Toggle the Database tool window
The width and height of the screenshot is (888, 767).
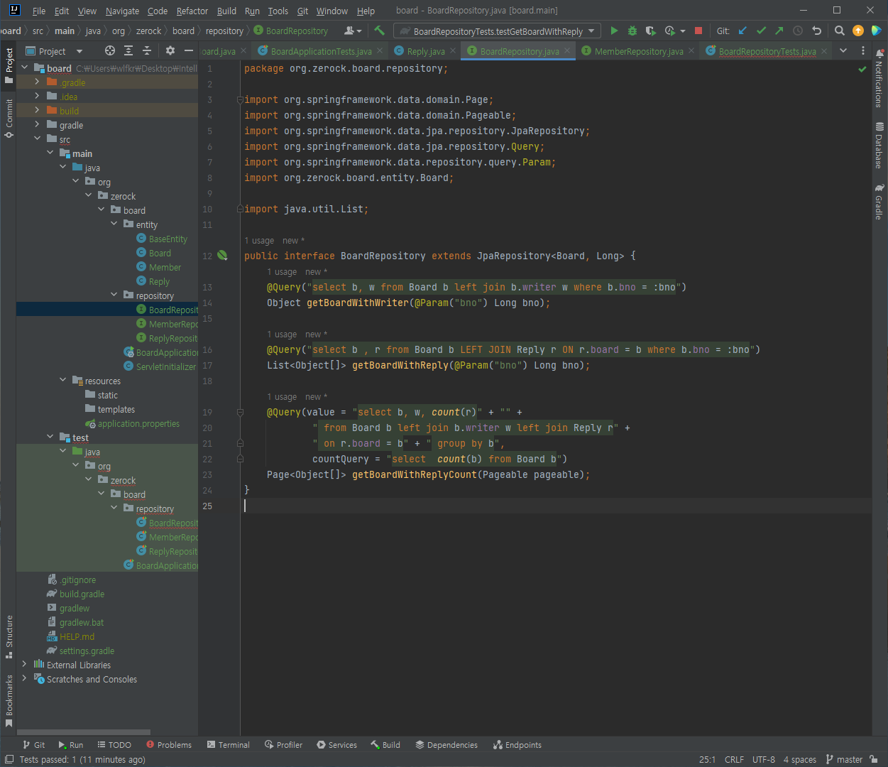[x=879, y=145]
